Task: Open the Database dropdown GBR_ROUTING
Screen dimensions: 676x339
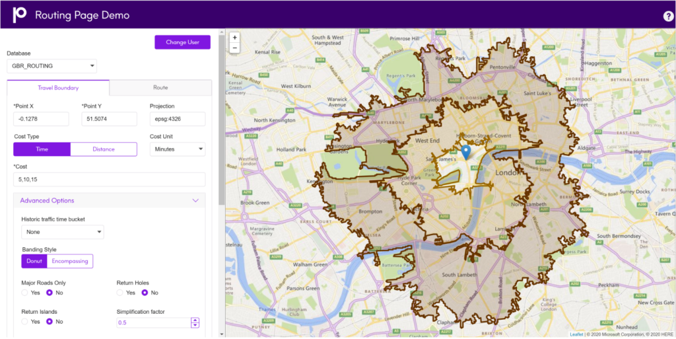Action: 51,66
